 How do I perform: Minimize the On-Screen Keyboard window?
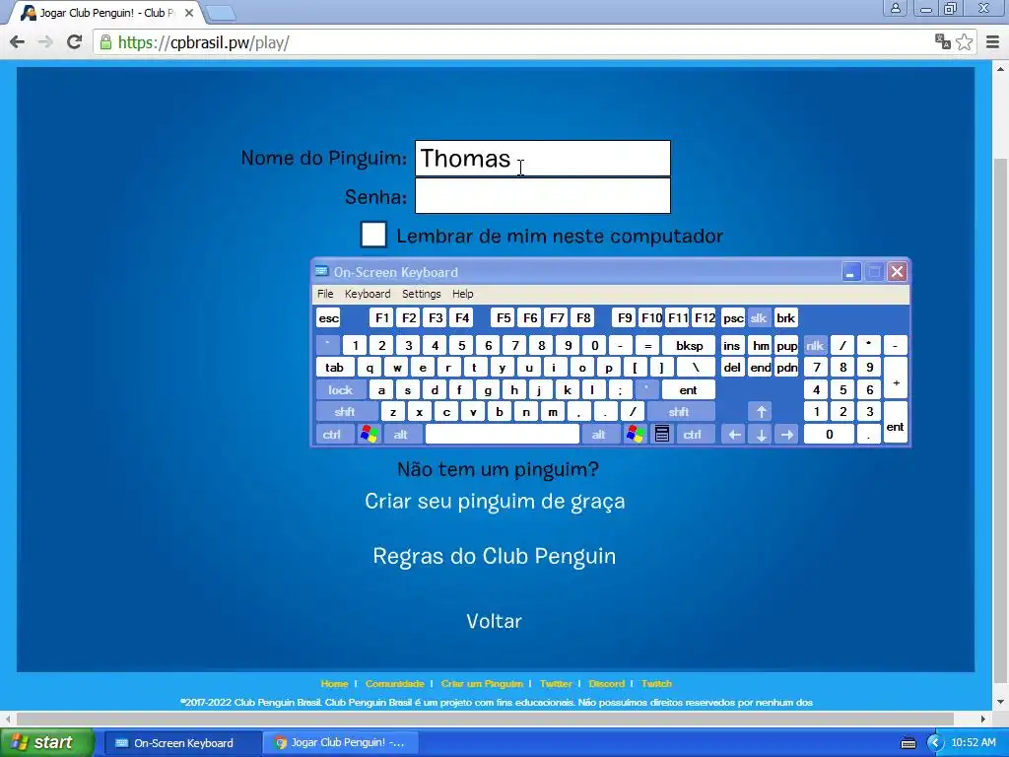coord(850,272)
